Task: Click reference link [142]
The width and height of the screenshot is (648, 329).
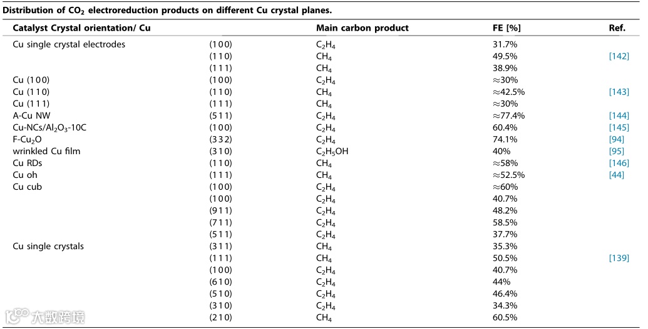Action: 619,56
